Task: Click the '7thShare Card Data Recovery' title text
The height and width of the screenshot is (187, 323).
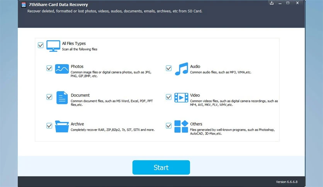Action: click(58, 5)
